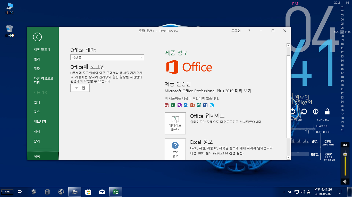
Task: Click the lock icon in desktop widget
Action: tap(327, 111)
